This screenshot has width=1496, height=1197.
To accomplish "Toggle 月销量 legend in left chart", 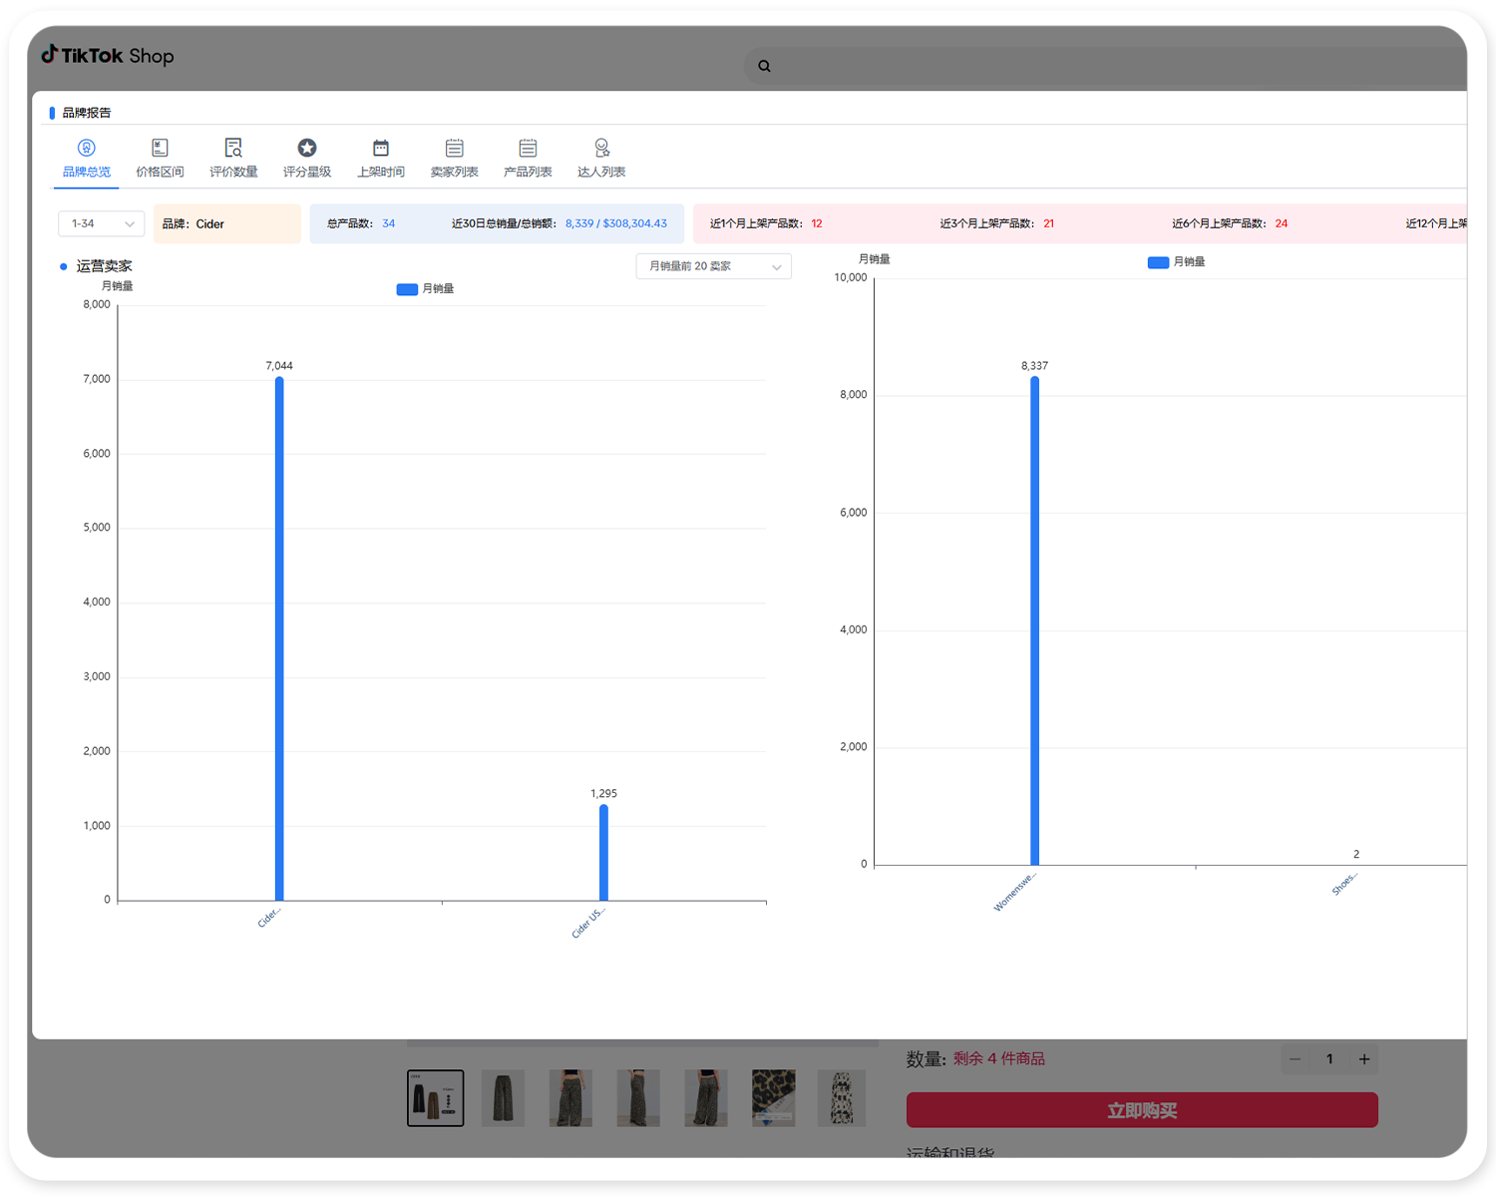I will click(425, 289).
